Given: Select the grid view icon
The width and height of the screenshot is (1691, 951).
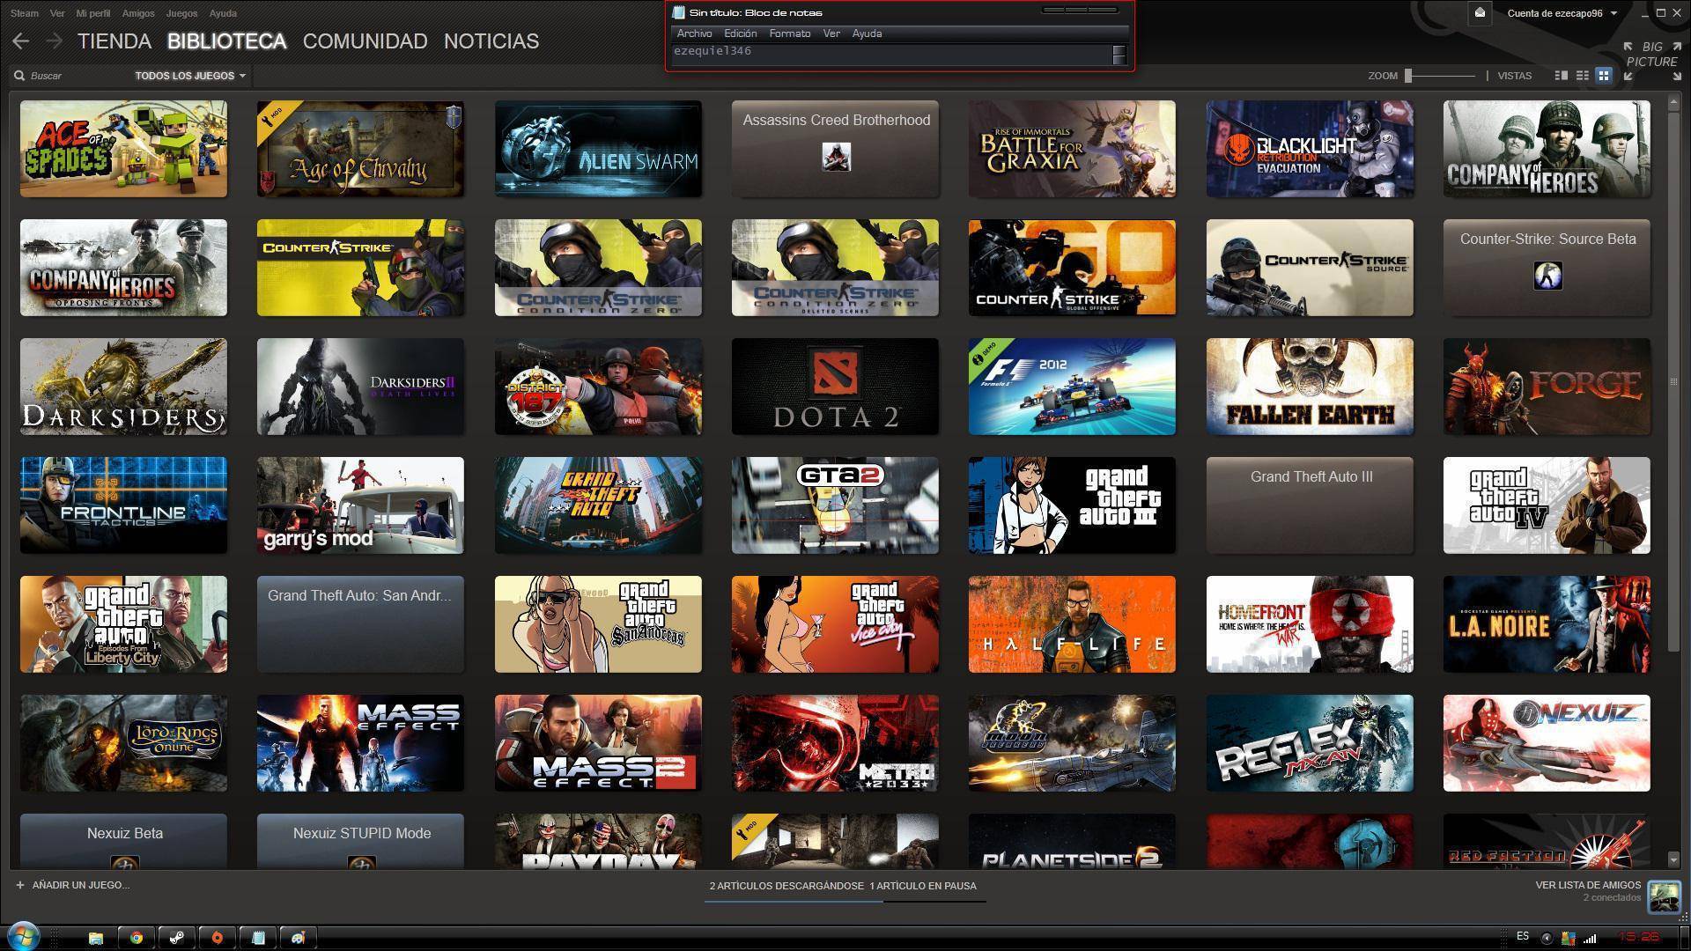Looking at the screenshot, I should [x=1604, y=76].
